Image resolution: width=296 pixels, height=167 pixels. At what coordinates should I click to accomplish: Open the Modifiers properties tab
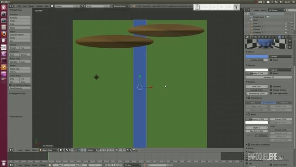pos(273,37)
